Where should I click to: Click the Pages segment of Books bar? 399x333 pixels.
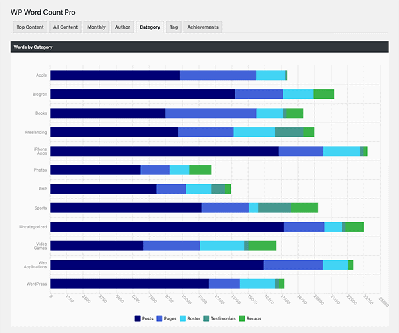[211, 113]
